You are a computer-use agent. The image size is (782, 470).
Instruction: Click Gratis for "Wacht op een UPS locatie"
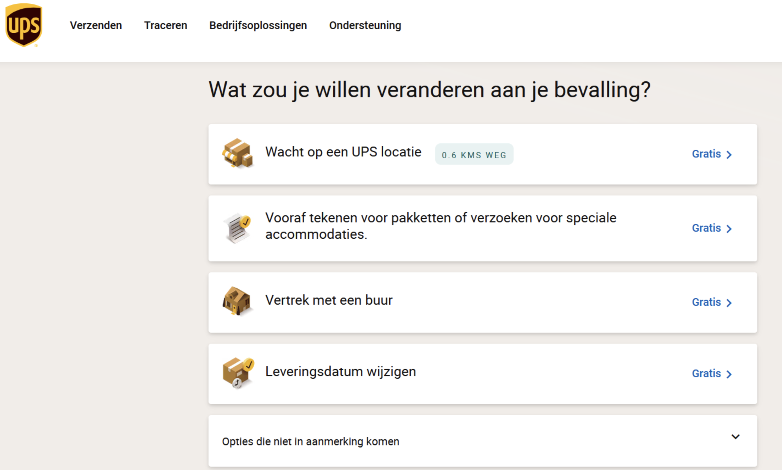tap(706, 154)
